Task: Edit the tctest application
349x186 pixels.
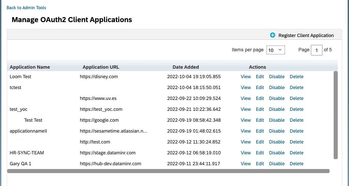Action: [x=260, y=87]
